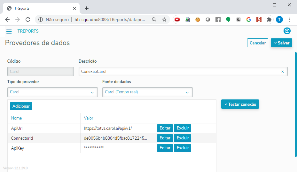Edit the ApiUrl parameter row

click(165, 128)
